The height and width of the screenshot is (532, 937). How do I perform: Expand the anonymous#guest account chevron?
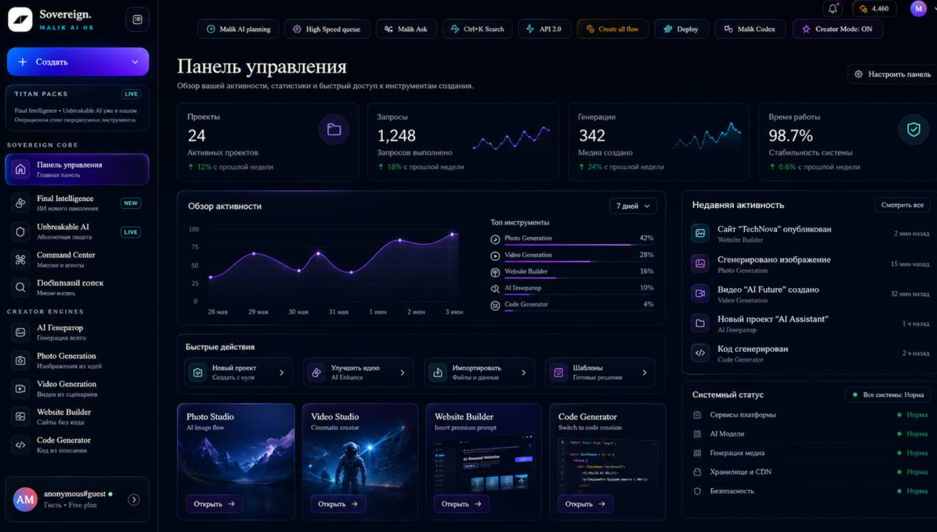134,499
